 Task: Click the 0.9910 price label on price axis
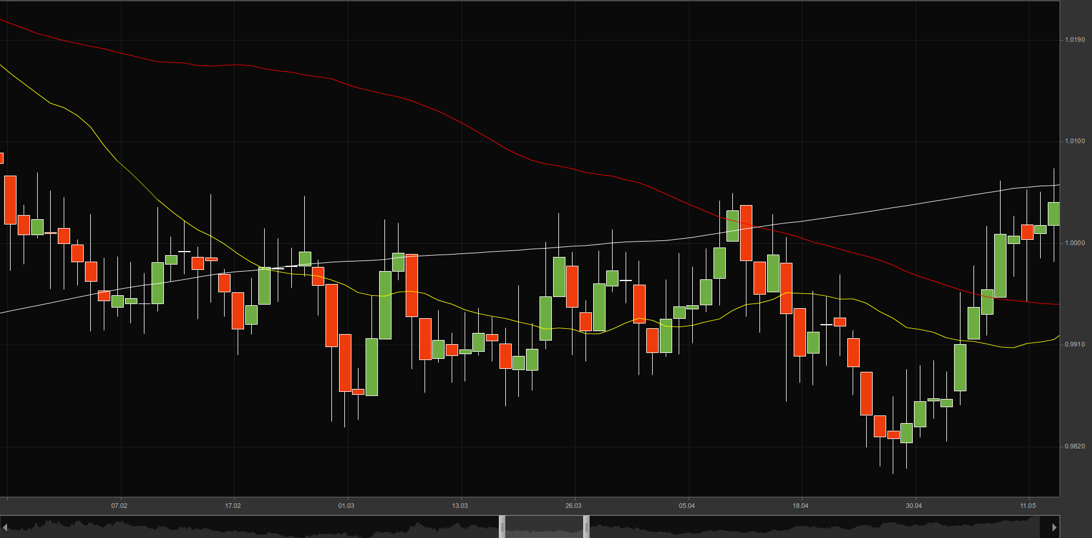click(x=1074, y=344)
